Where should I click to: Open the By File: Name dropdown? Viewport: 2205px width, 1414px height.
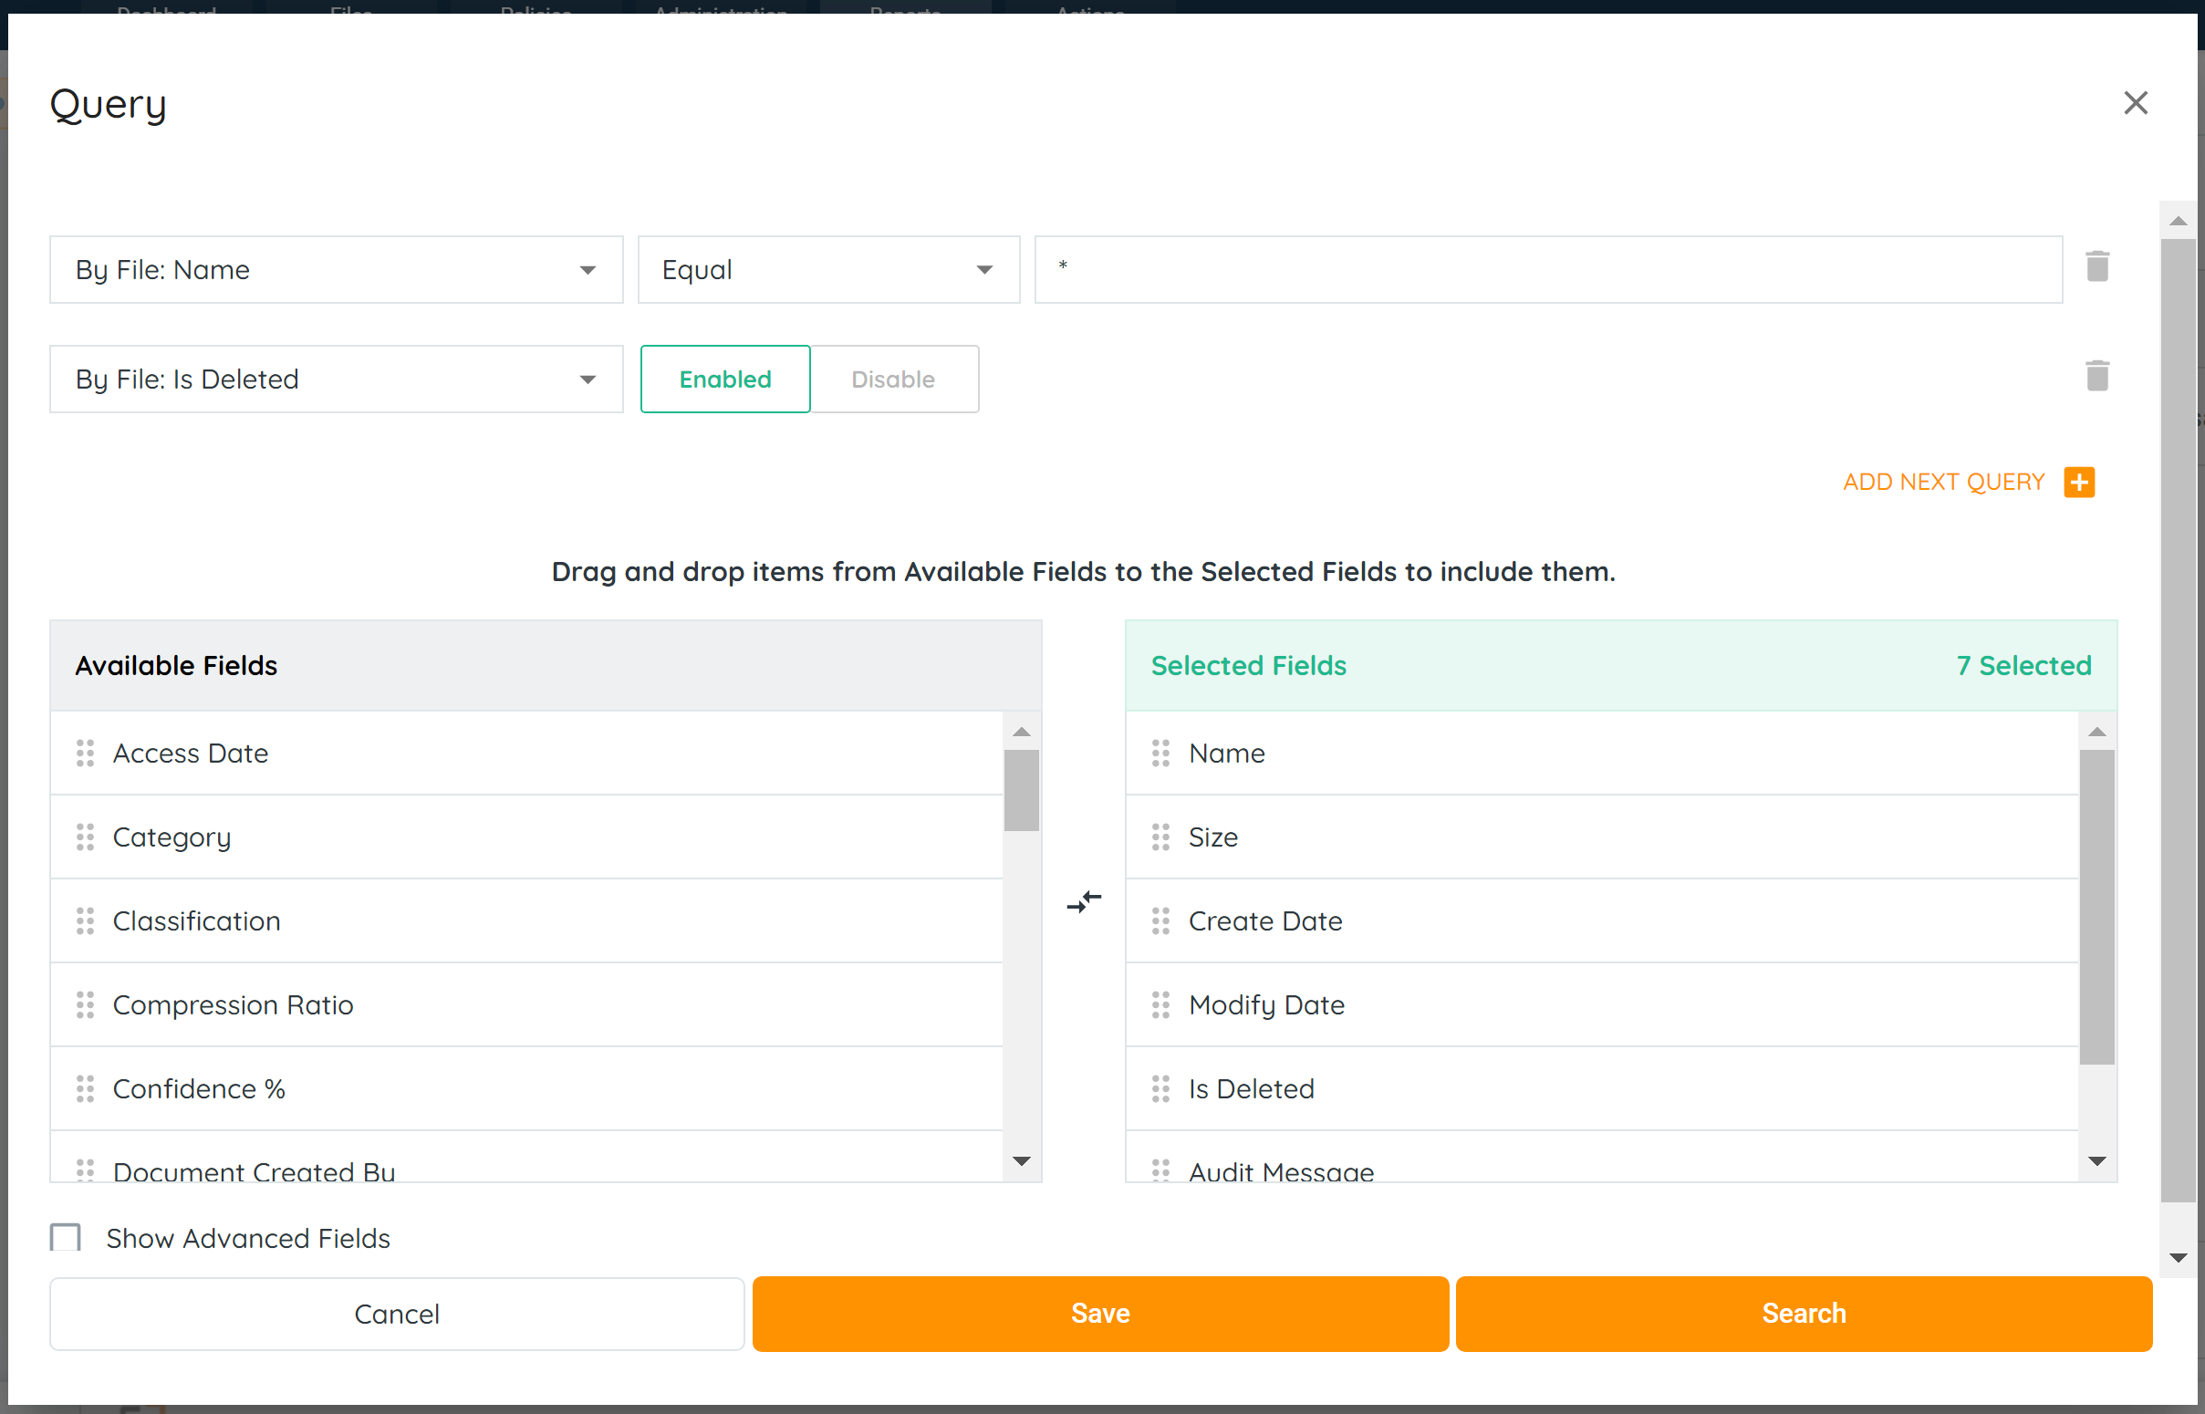(x=336, y=270)
